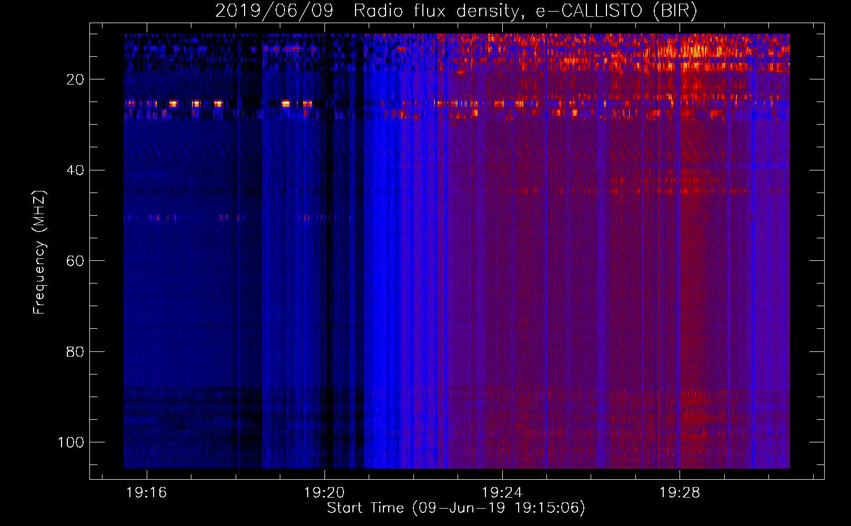
Task: Click the 'Frequency (MHZ)' axis label
Action: 39,252
